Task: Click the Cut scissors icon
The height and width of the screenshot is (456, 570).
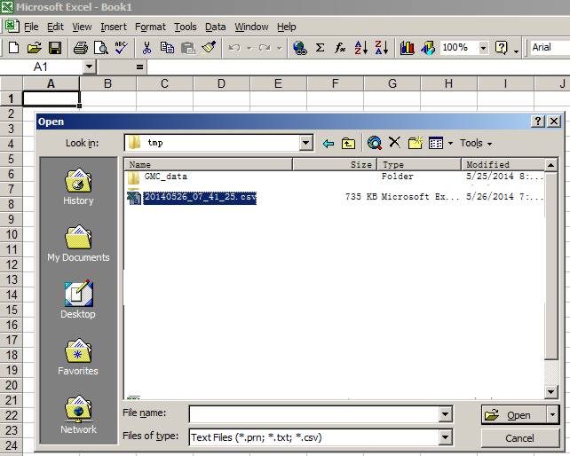Action: pos(146,48)
